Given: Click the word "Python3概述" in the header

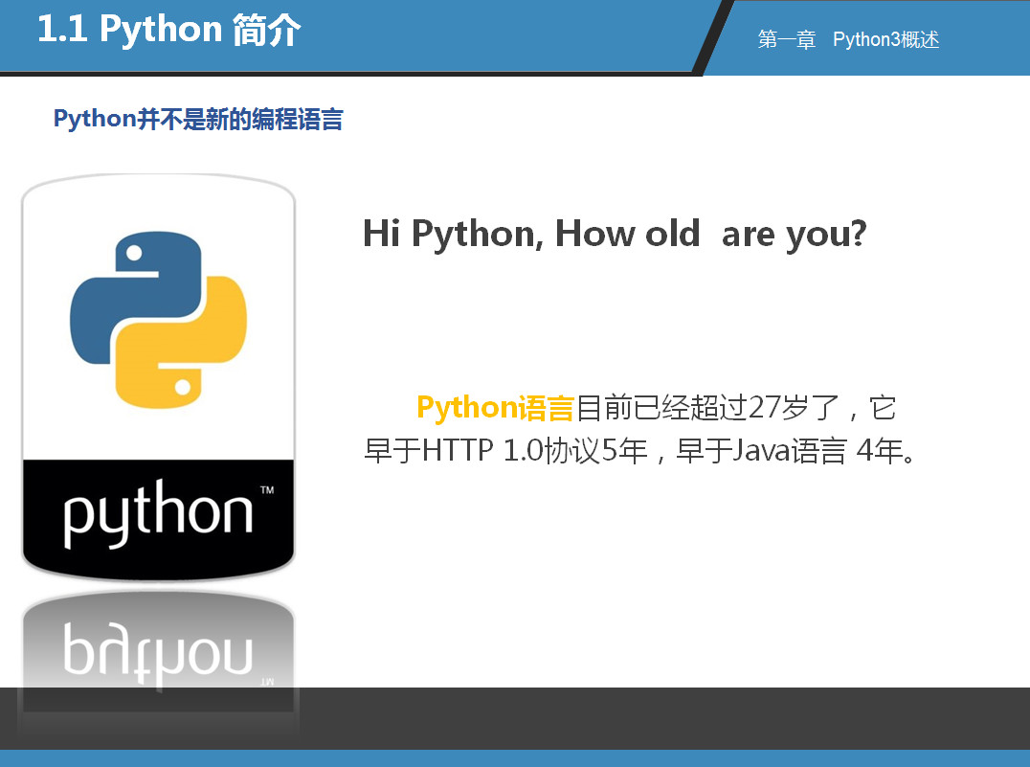Looking at the screenshot, I should 886,39.
